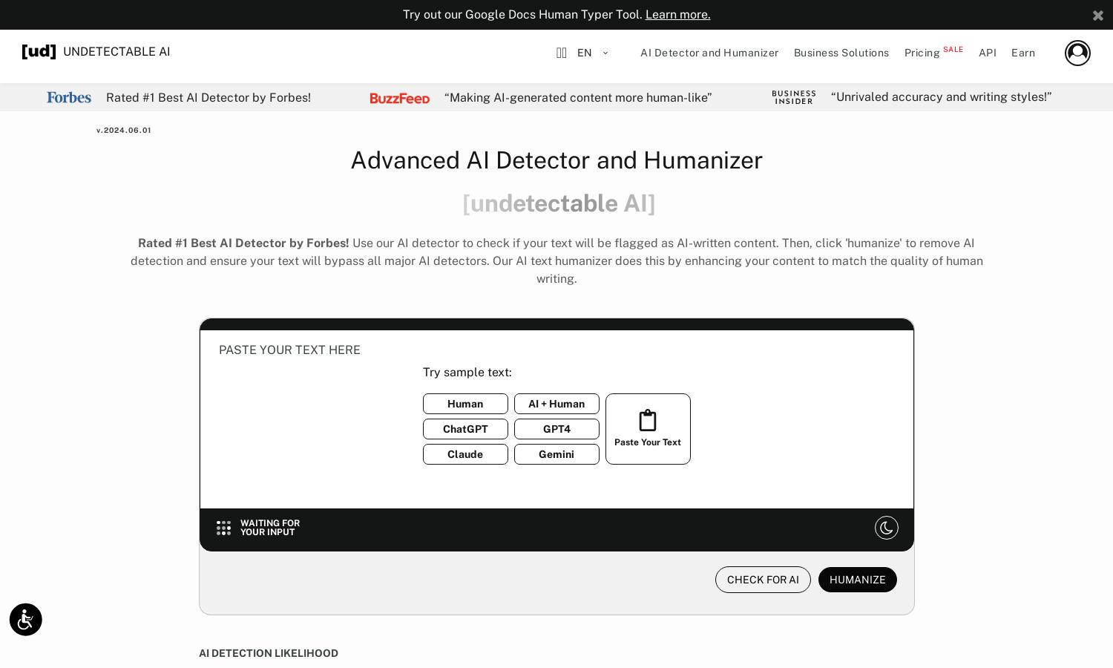Click the BuzzFeed human-like content quote

point(578,97)
